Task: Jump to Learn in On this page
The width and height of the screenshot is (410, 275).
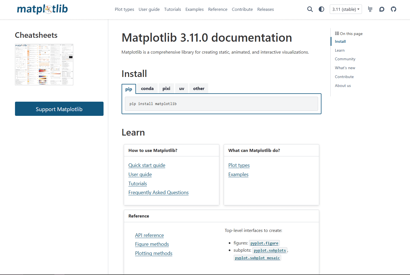Action: coord(340,50)
